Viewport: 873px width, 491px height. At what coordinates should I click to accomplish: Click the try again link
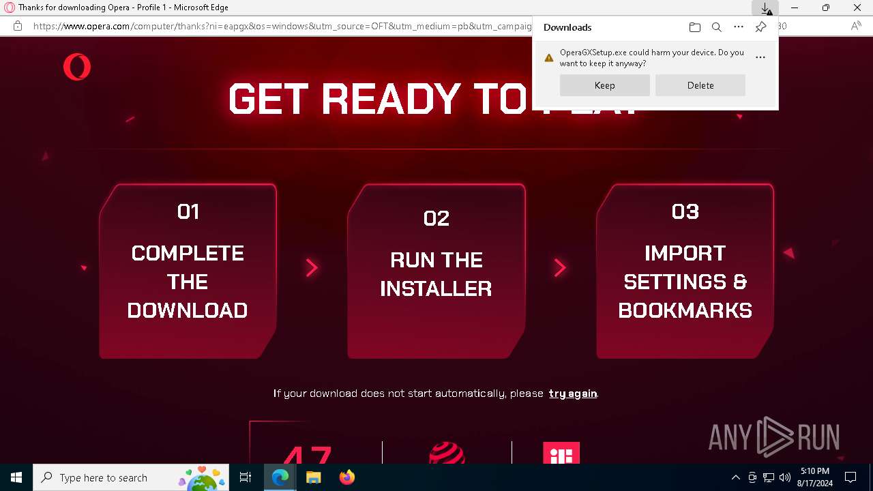pos(573,393)
